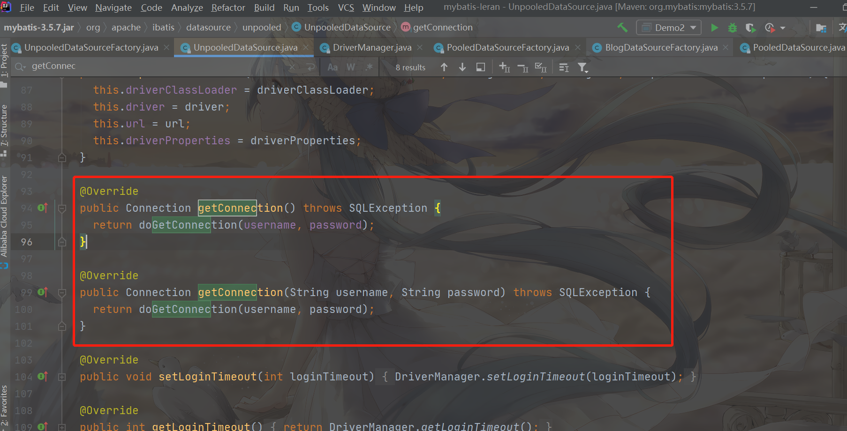The image size is (847, 431).
Task: Toggle Regex .* search option
Action: 369,67
